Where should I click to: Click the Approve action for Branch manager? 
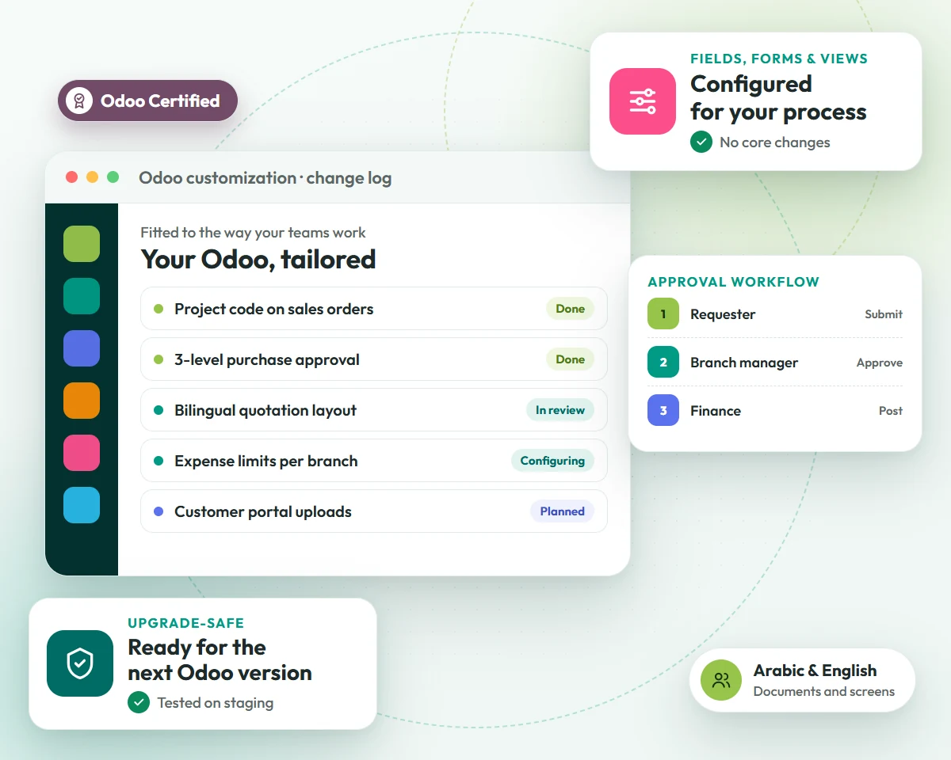click(x=880, y=363)
